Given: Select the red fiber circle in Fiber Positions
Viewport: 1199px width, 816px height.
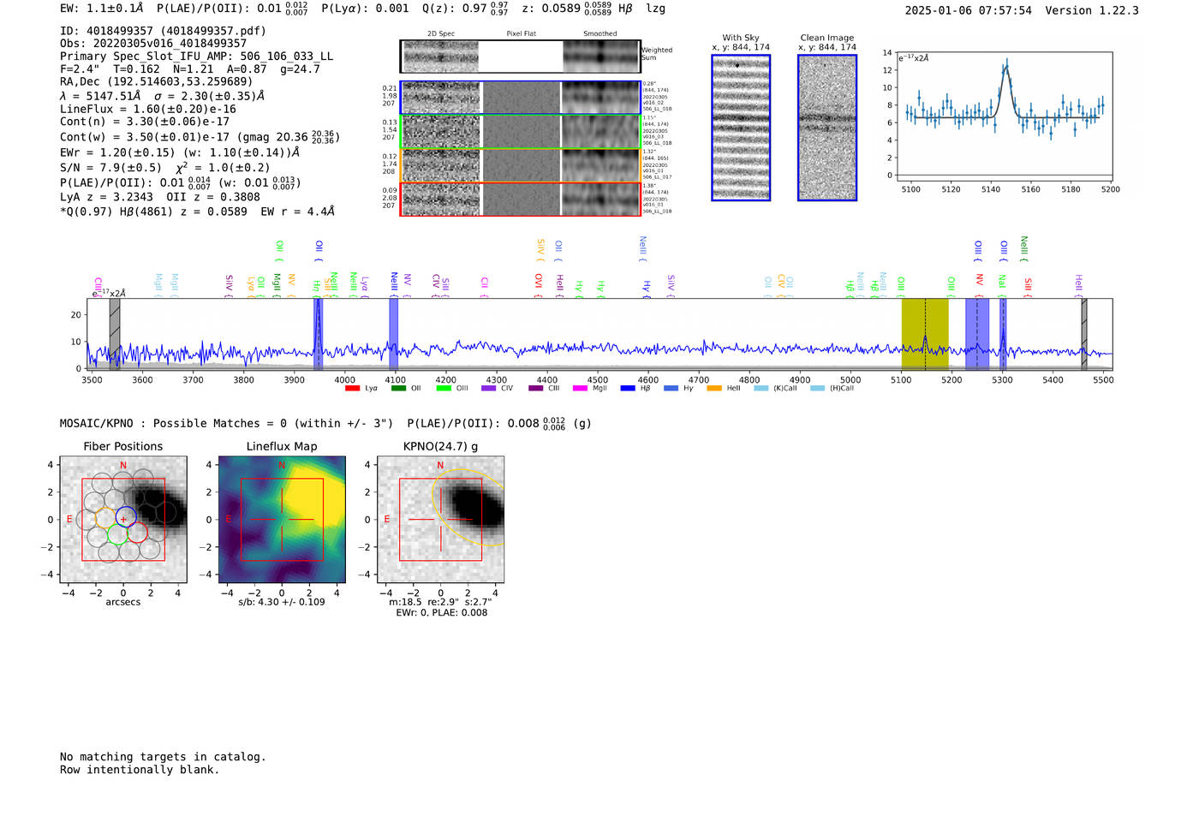Looking at the screenshot, I should coord(138,533).
